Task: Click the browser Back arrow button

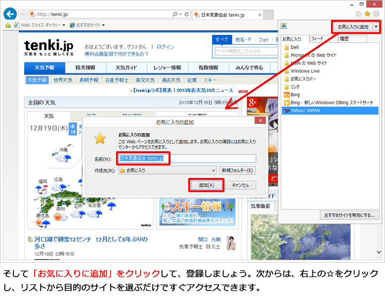Action: click(x=10, y=14)
